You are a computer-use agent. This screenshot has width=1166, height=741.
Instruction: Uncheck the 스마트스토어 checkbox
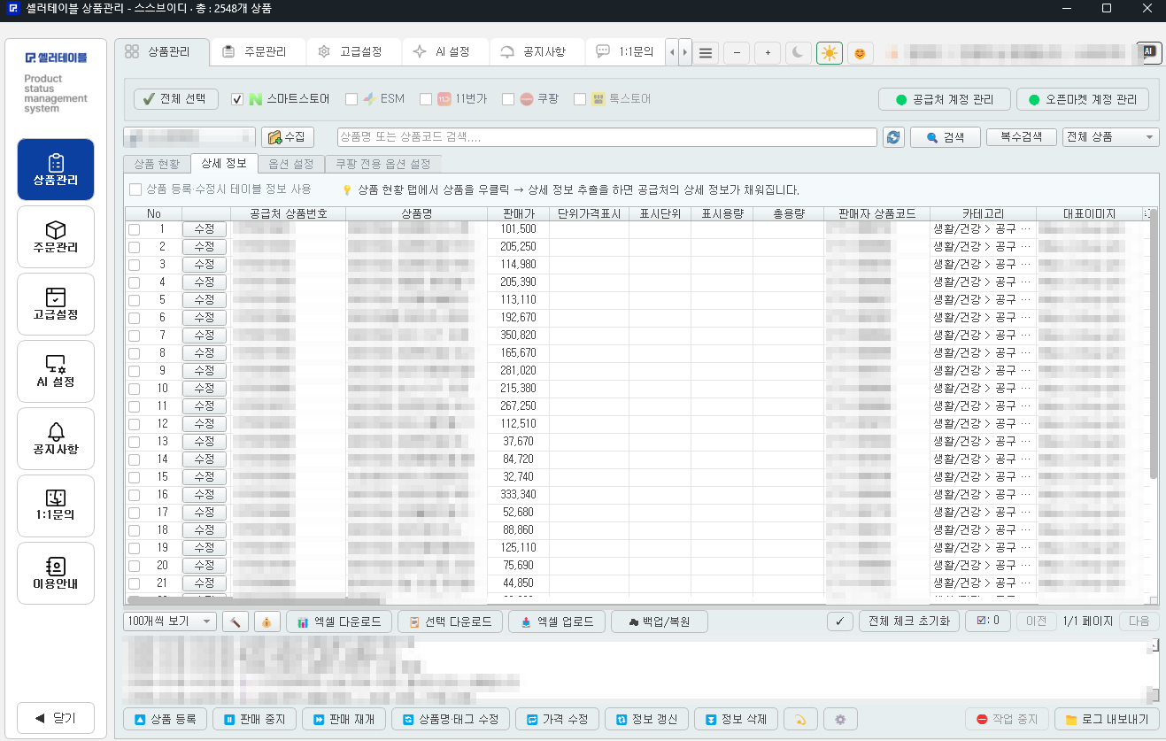(237, 99)
